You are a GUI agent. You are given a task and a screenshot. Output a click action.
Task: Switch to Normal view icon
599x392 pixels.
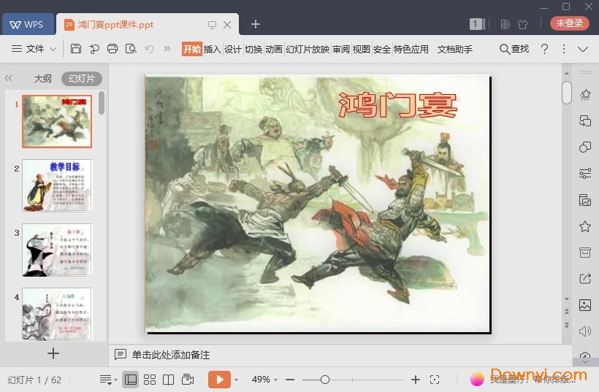click(130, 380)
